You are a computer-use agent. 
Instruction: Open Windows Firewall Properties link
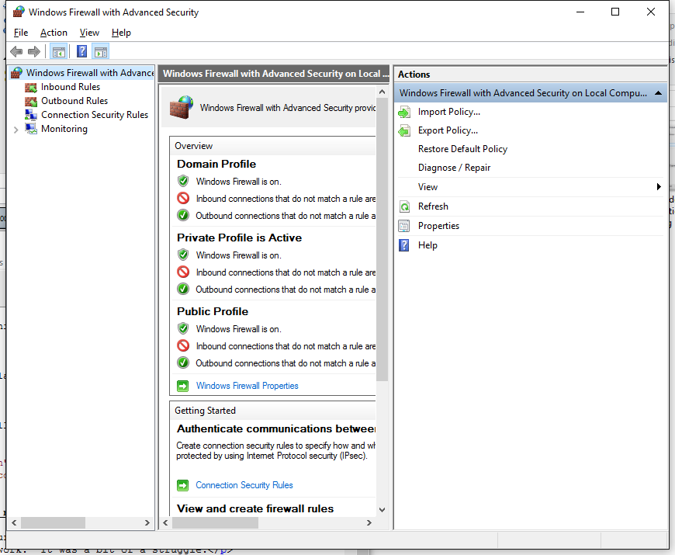[247, 386]
